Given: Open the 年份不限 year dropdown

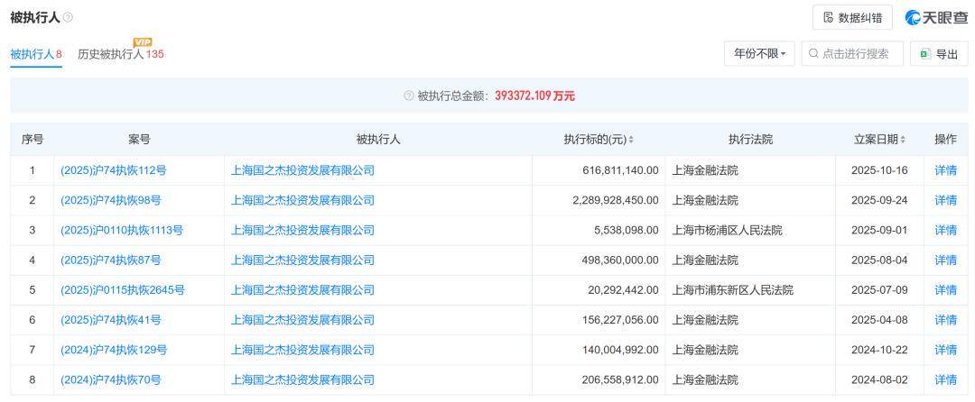Looking at the screenshot, I should pos(759,54).
